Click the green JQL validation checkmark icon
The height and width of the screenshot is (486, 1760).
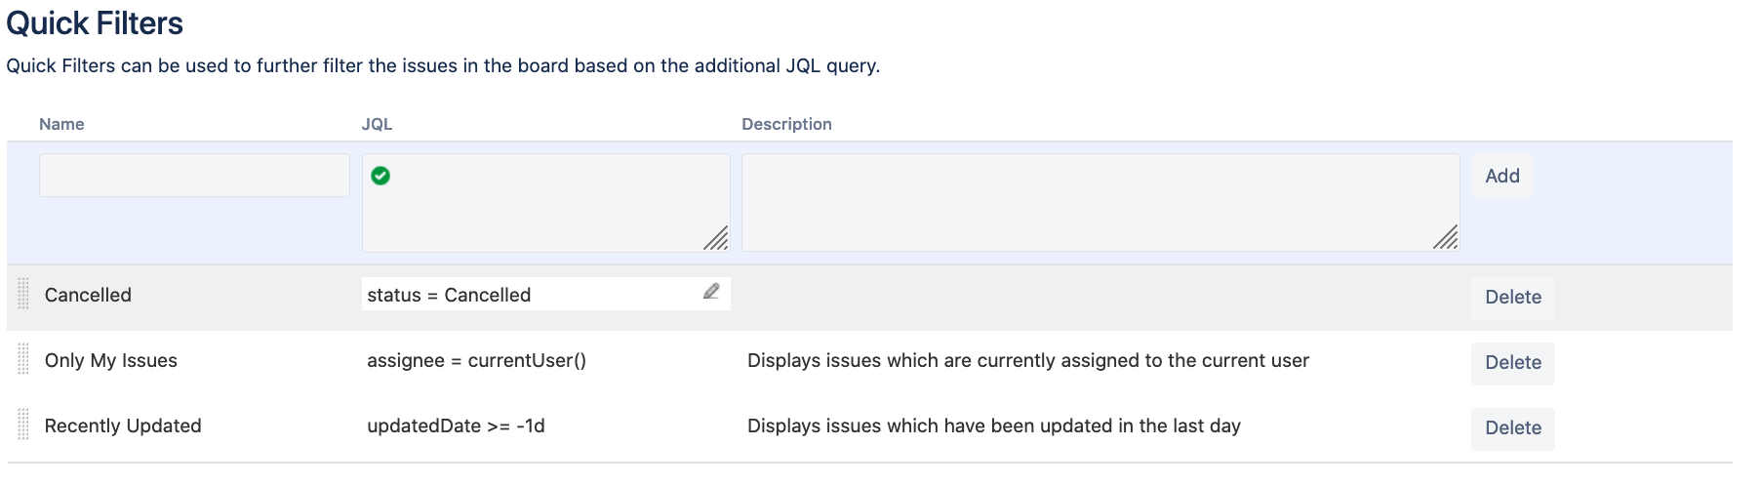(x=380, y=176)
